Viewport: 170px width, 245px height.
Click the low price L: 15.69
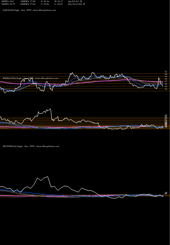[x=58, y=4]
